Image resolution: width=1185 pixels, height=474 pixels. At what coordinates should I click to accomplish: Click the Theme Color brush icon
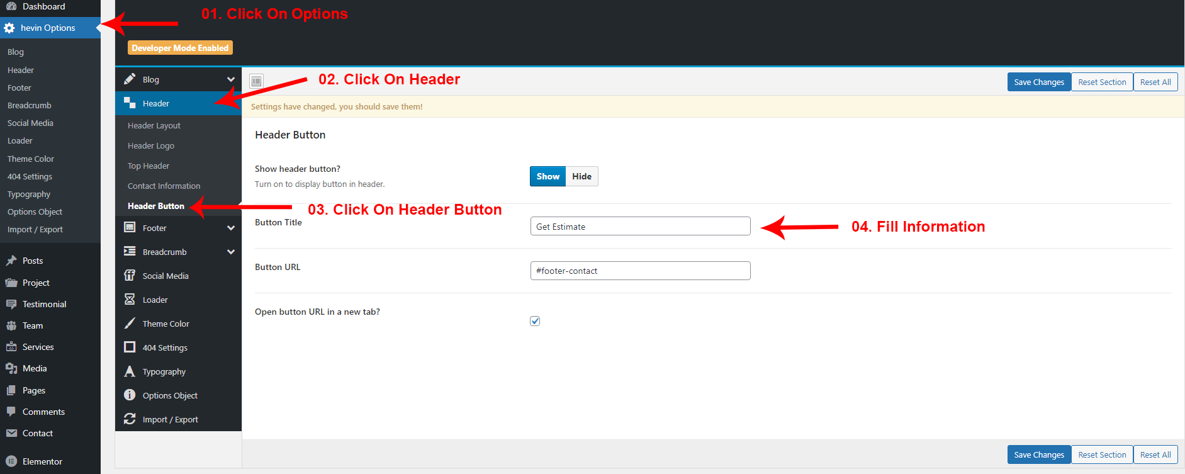[130, 324]
